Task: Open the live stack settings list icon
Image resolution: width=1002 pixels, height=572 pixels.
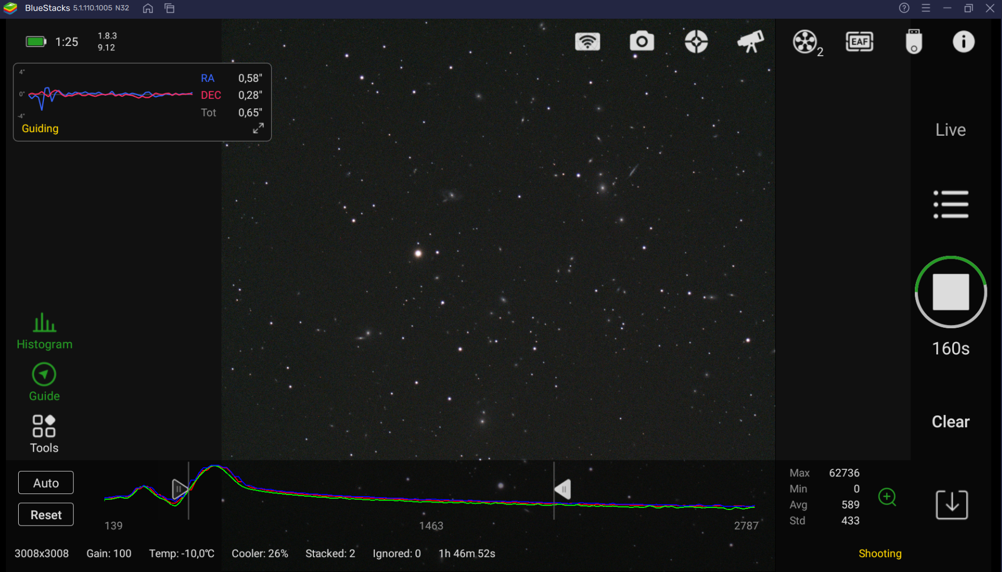Action: (x=951, y=205)
